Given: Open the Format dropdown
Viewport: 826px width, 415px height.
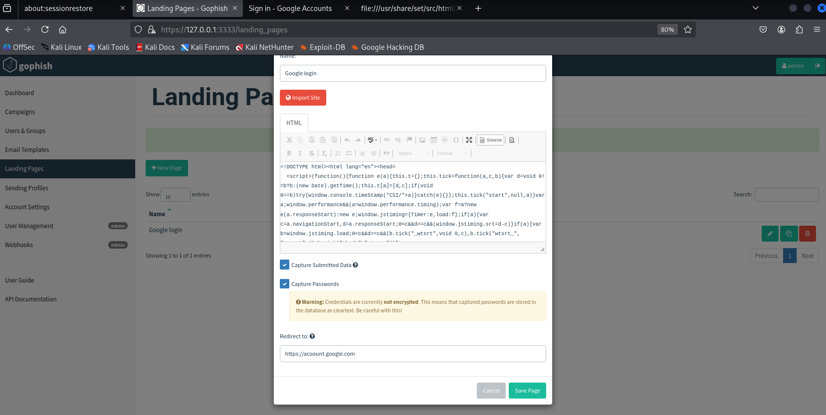Looking at the screenshot, I should point(452,153).
